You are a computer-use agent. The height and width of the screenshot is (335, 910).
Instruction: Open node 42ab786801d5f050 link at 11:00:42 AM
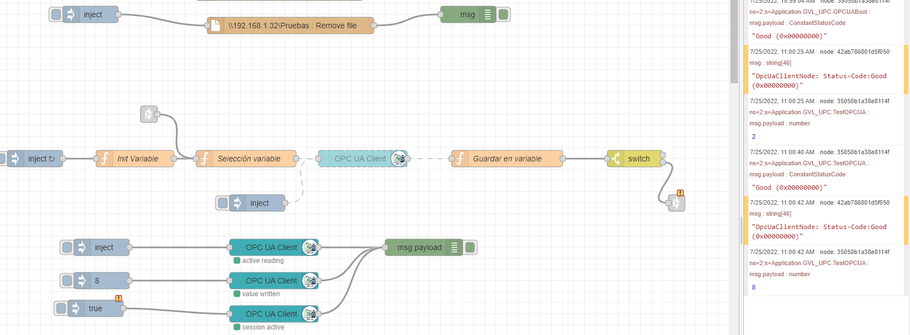pyautogui.click(x=863, y=202)
